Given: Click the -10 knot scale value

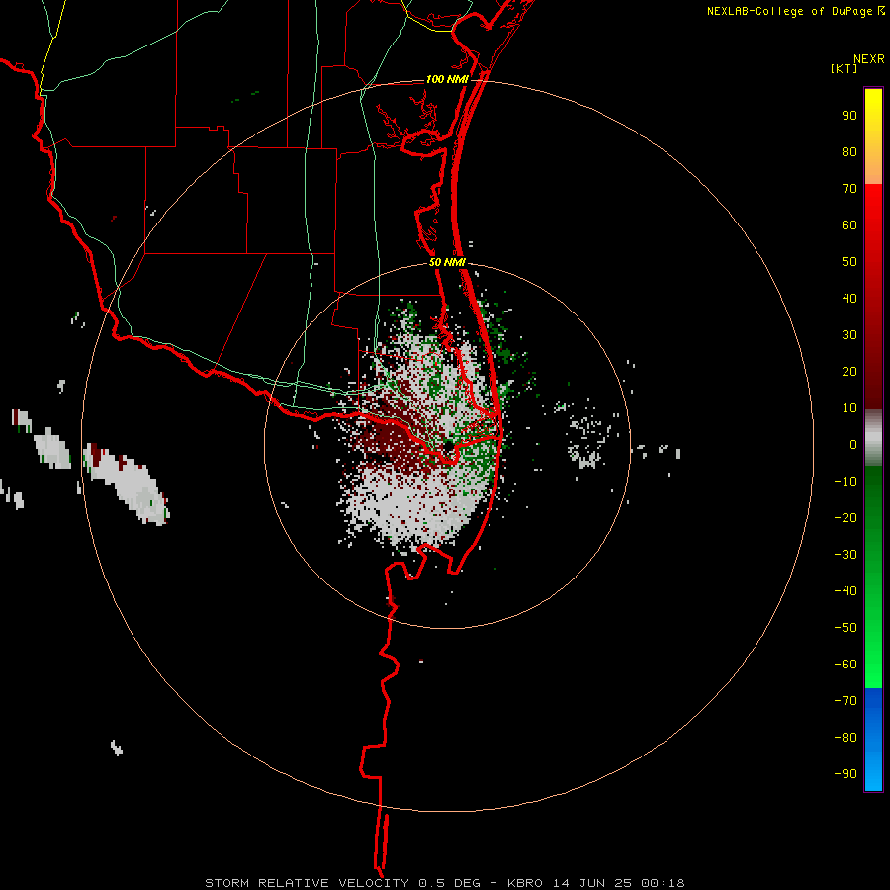Looking at the screenshot, I should (x=845, y=482).
